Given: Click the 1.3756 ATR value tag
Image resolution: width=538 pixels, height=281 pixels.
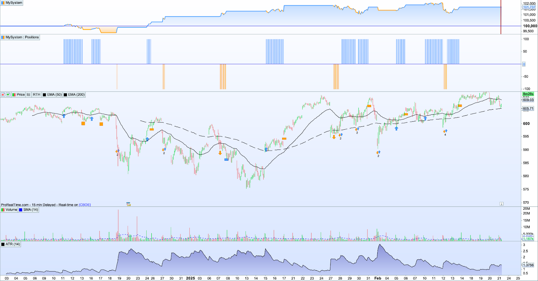Looking at the screenshot, I should pos(528,265).
